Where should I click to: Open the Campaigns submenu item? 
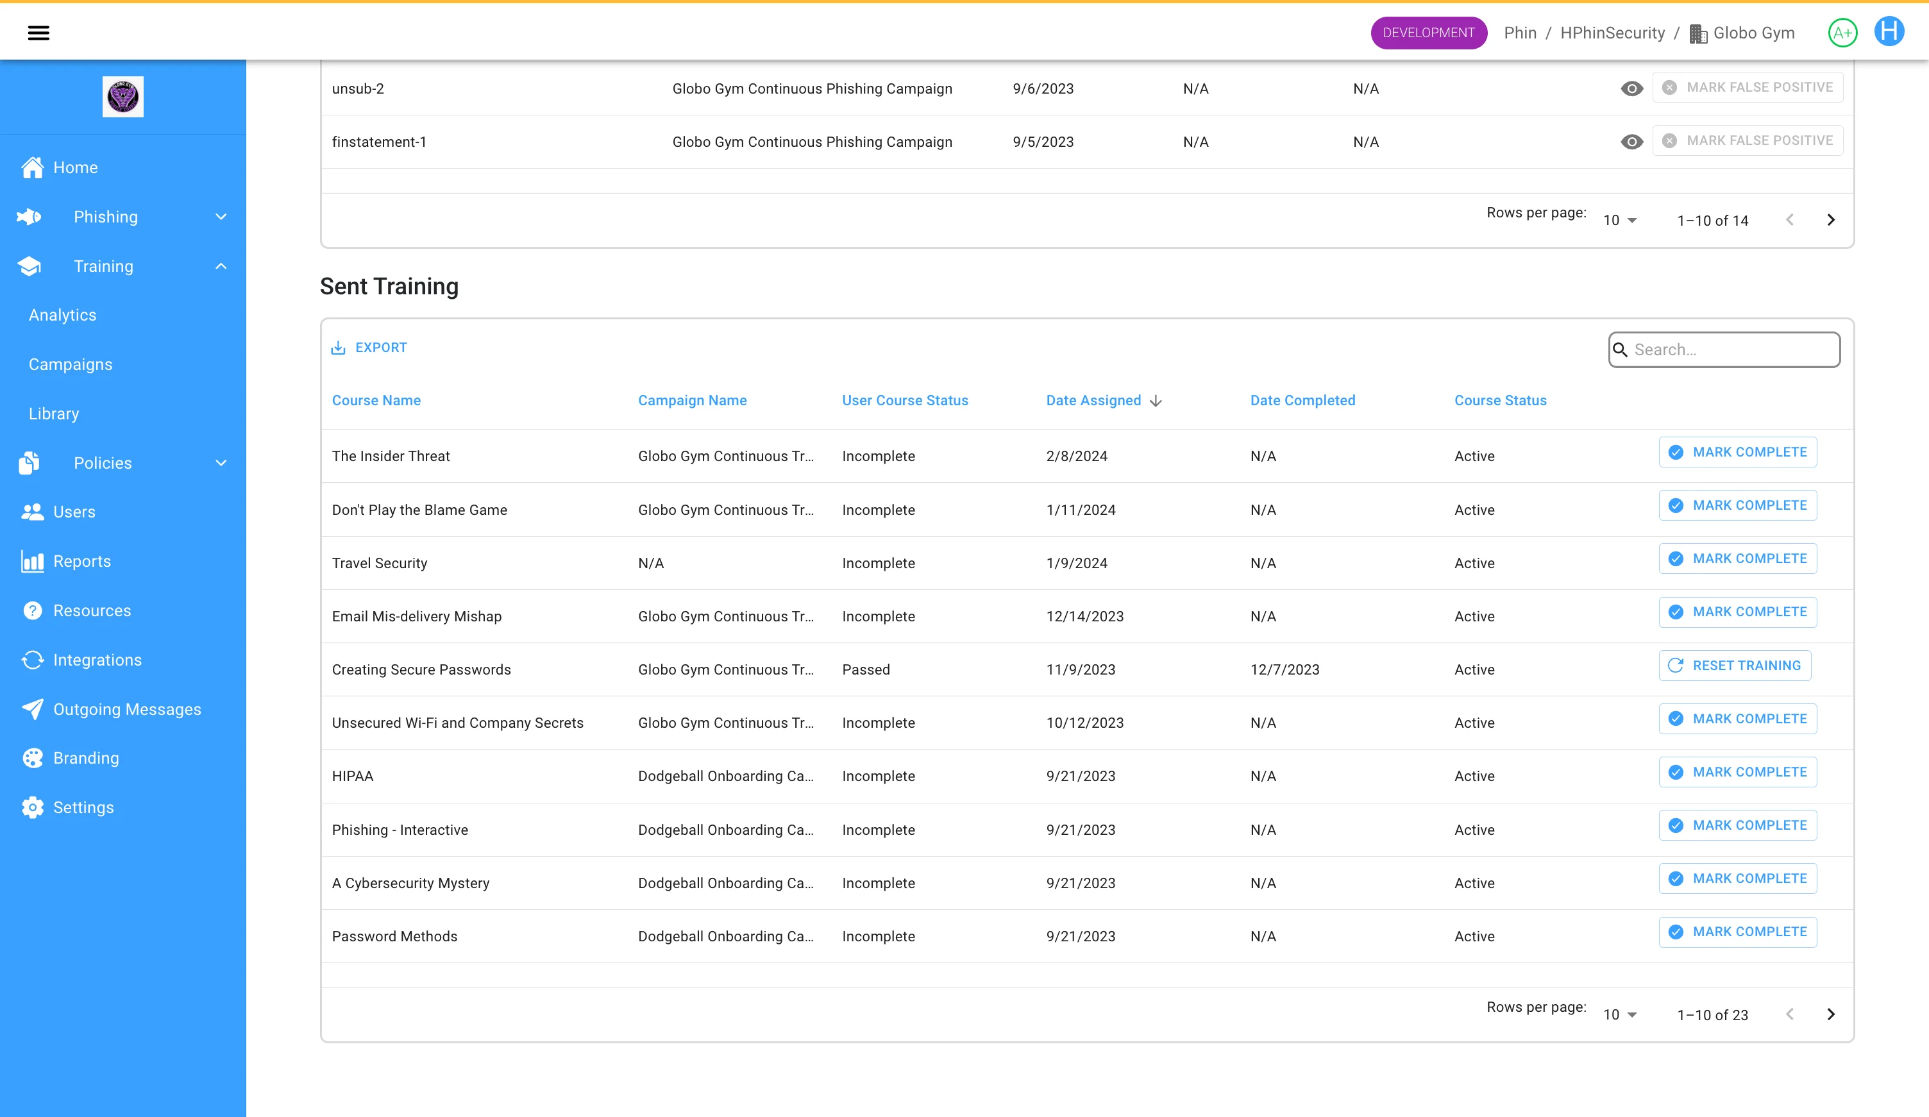71,364
